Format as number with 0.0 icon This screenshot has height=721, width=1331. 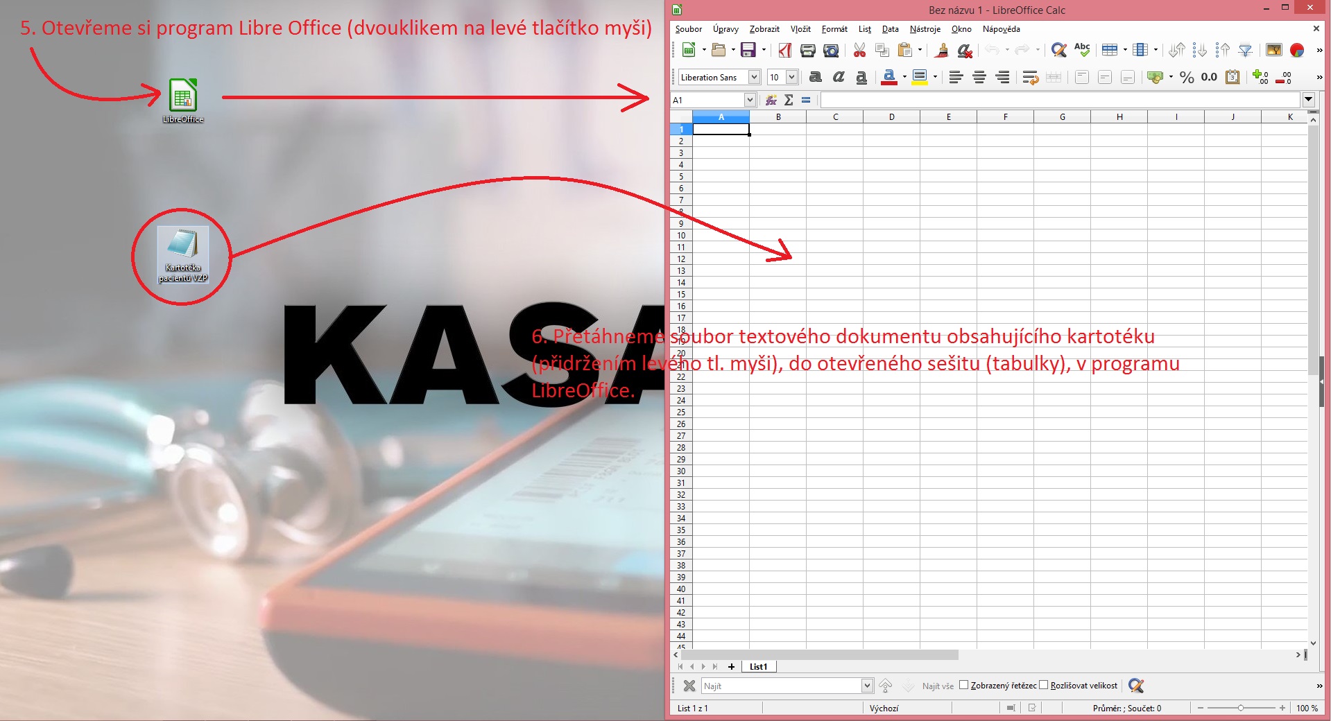(1209, 78)
